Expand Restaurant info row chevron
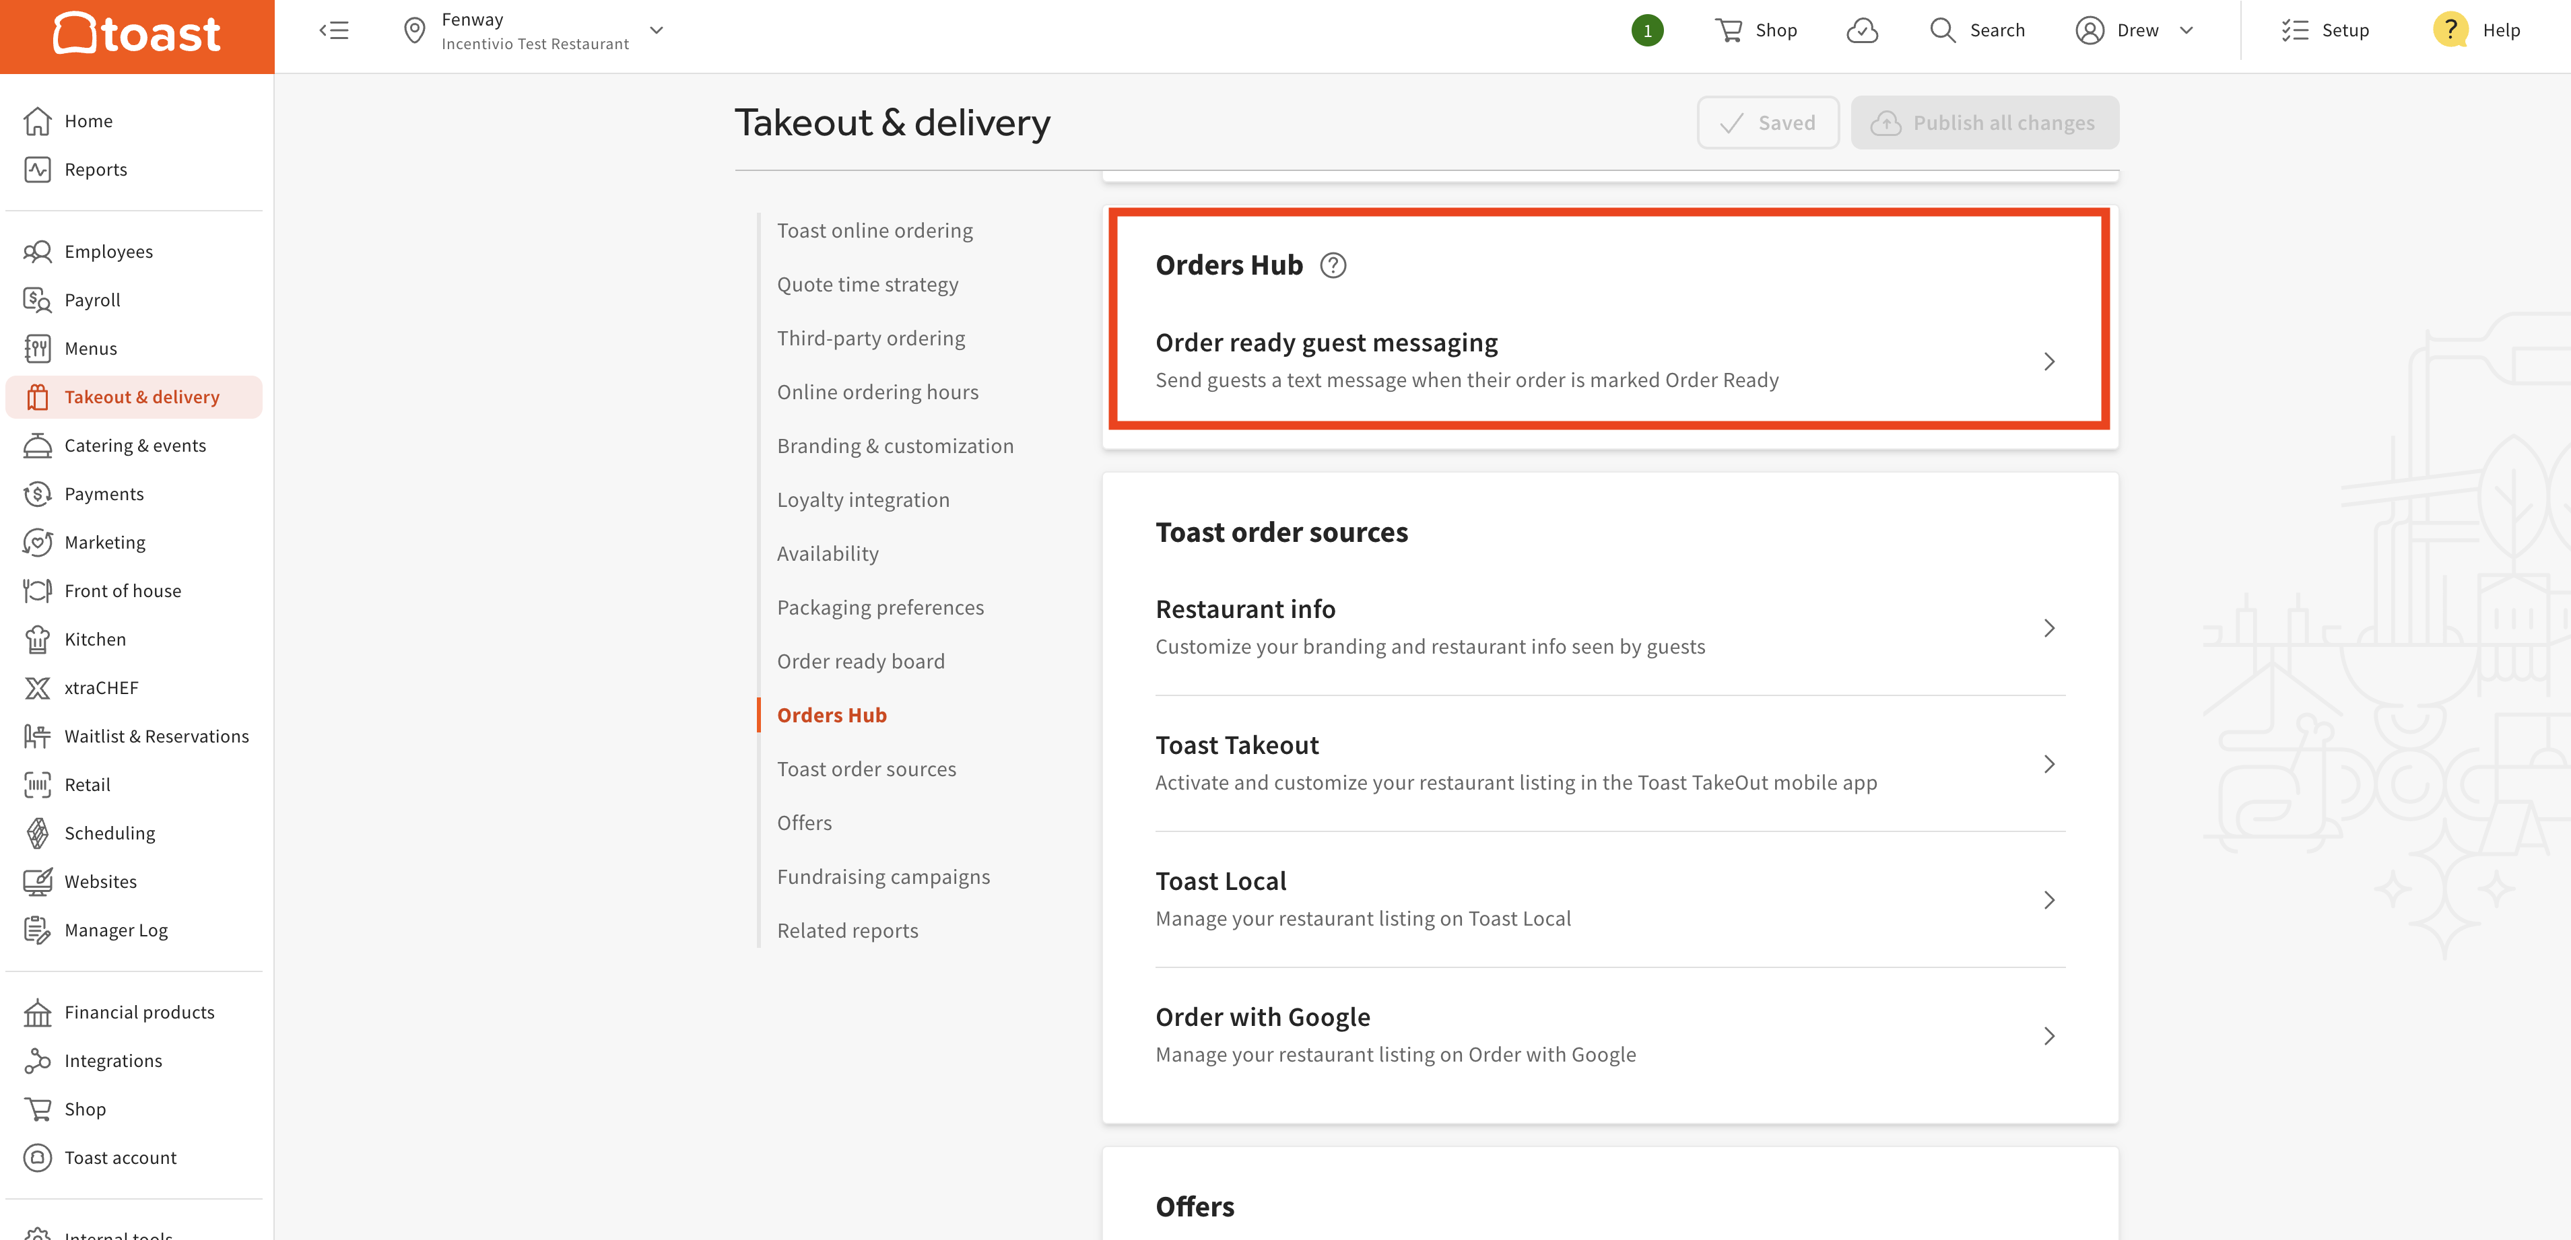2571x1240 pixels. [x=2048, y=629]
